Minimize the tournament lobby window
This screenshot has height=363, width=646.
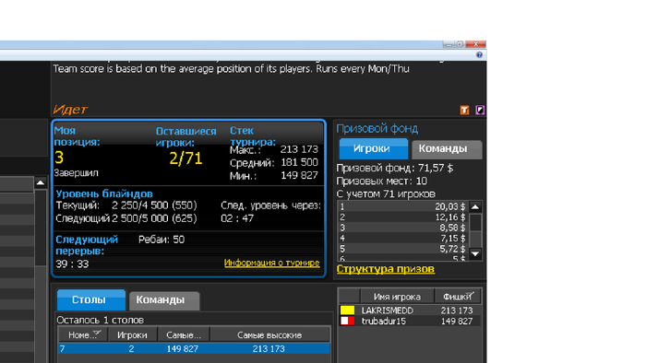coord(449,44)
